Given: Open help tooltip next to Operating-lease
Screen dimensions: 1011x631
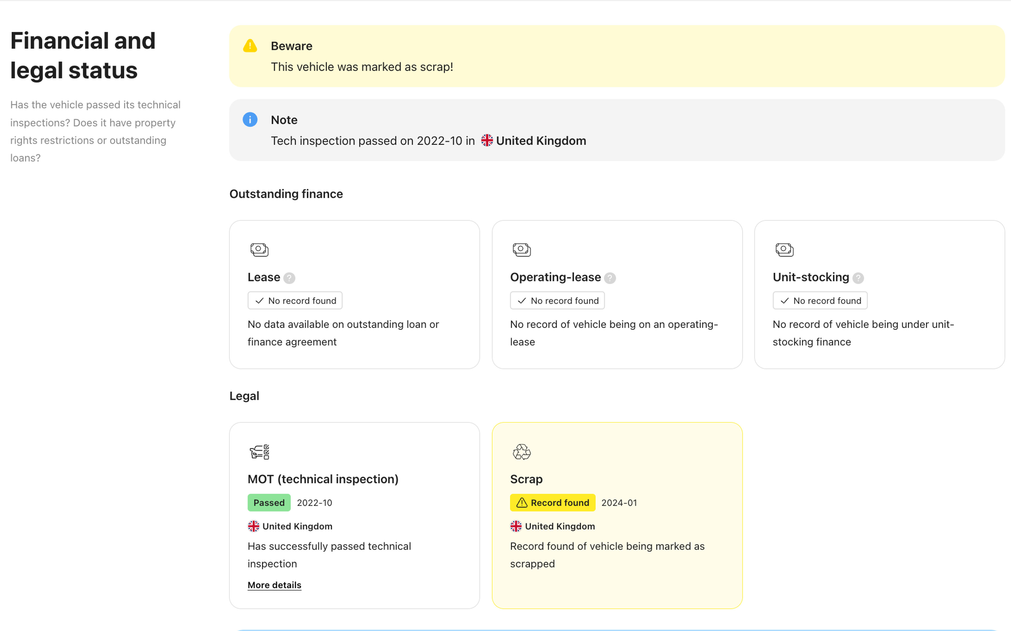Looking at the screenshot, I should pos(610,278).
